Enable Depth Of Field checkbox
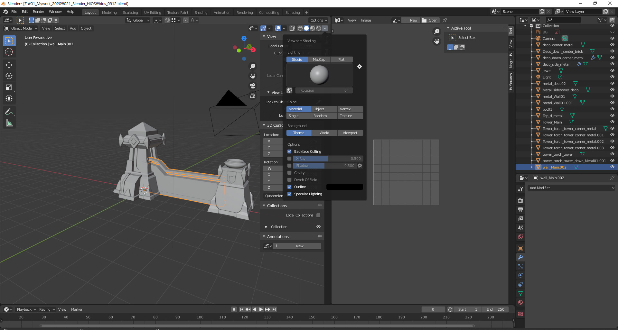This screenshot has height=330, width=618. click(289, 180)
